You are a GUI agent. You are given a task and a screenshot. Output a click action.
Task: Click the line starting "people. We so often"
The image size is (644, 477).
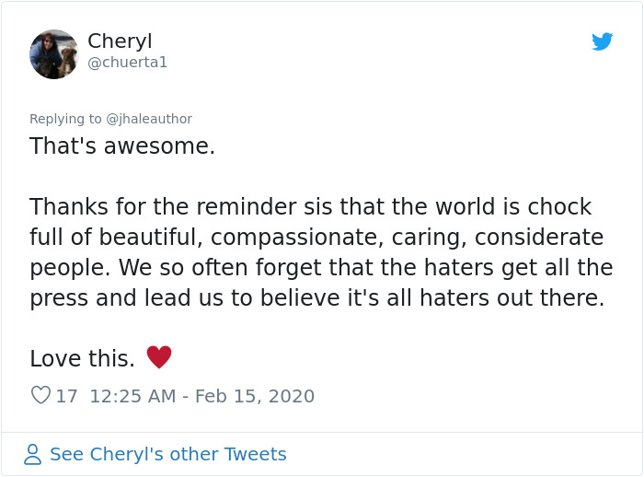pyautogui.click(x=321, y=268)
